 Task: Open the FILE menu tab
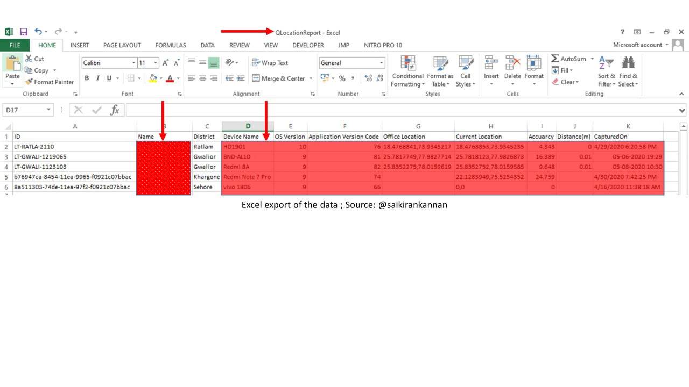pyautogui.click(x=15, y=45)
